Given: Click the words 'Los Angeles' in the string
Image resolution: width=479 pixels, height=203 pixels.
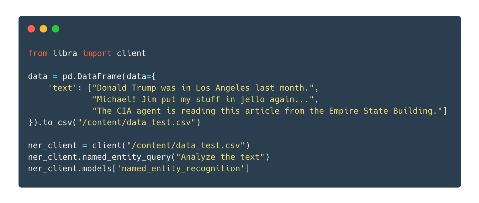Looking at the screenshot, I should (x=223, y=88).
